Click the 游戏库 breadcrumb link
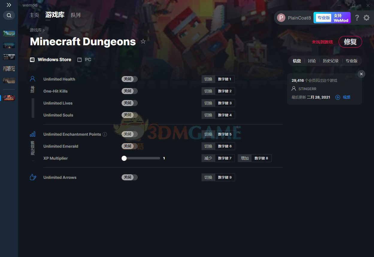 [36, 30]
